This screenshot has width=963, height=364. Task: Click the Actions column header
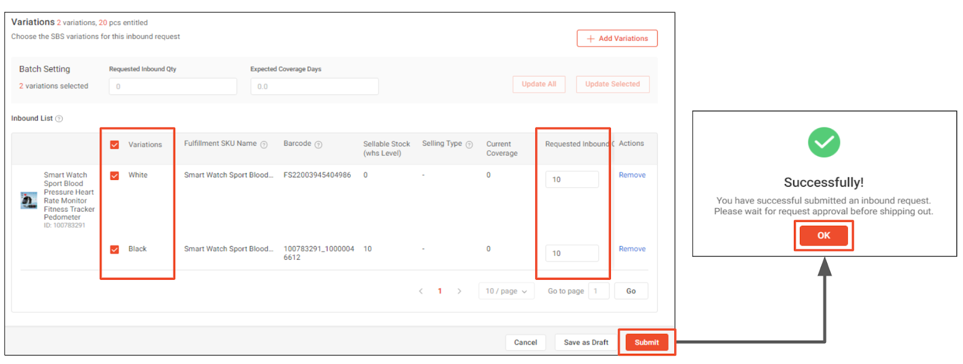click(631, 144)
